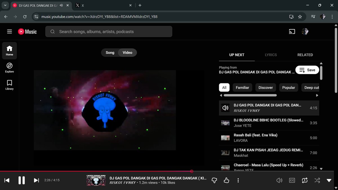
Task: Open the player bar volume control
Action: pyautogui.click(x=279, y=180)
